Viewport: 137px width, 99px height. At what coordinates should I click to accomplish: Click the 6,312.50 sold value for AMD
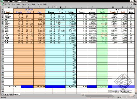(x=71, y=31)
